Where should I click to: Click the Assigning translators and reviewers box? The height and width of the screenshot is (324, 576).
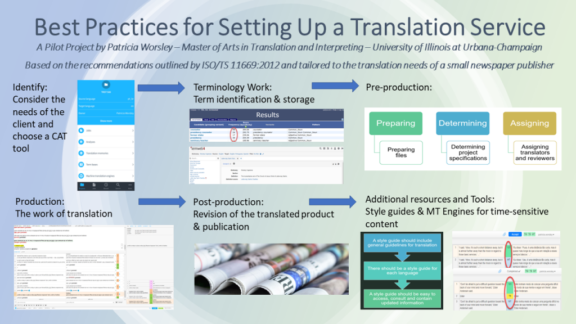(535, 152)
